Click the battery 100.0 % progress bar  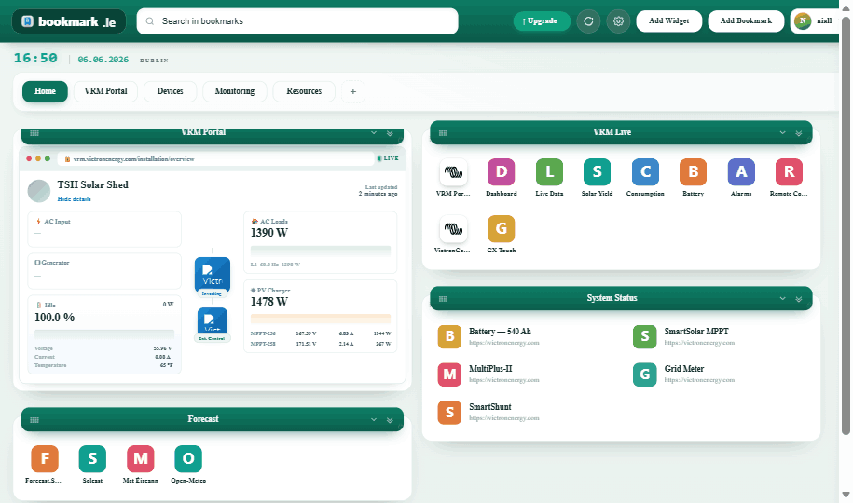pyautogui.click(x=104, y=333)
